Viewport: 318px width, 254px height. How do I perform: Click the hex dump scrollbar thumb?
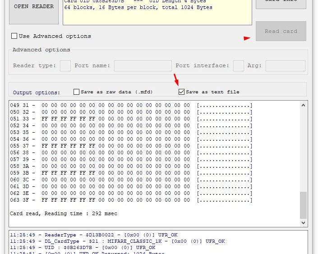pyautogui.click(x=304, y=205)
